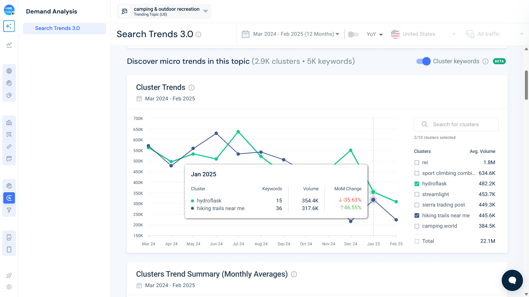The image size is (529, 297).
Task: Open the trend line chart icon in sidebar
Action: pyautogui.click(x=9, y=45)
